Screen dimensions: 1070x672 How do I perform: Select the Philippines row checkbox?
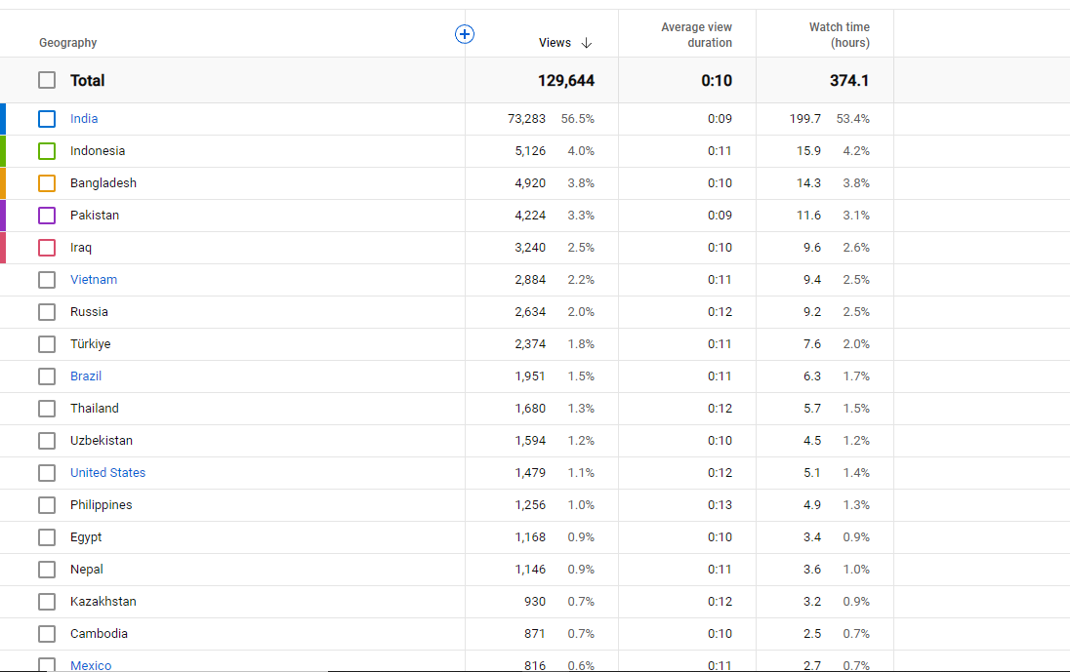[47, 505]
